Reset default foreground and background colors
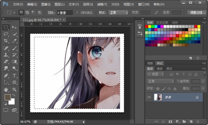The height and width of the screenshot is (125, 208). 5,104
